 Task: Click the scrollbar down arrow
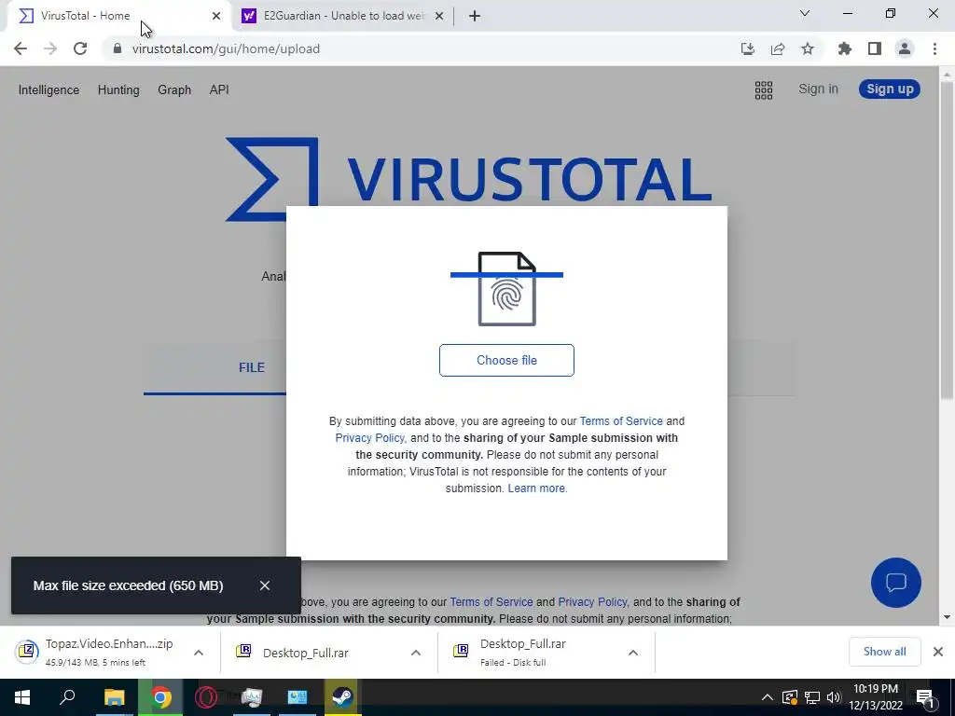click(947, 618)
